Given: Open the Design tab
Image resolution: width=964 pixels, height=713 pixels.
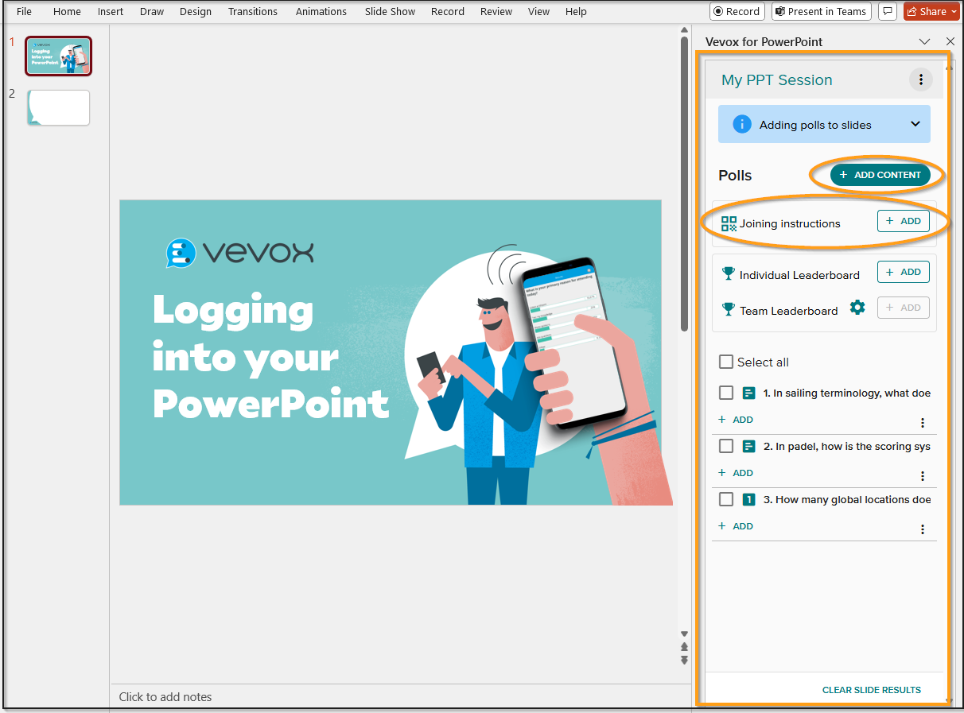Looking at the screenshot, I should tap(196, 12).
